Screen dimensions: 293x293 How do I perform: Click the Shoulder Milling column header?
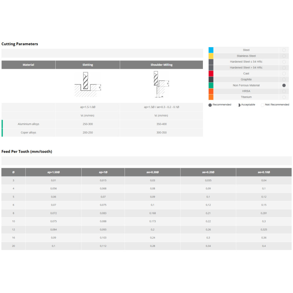(161, 65)
